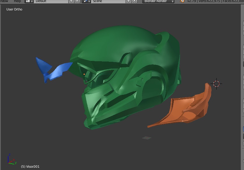Open the Help menu

17,1
